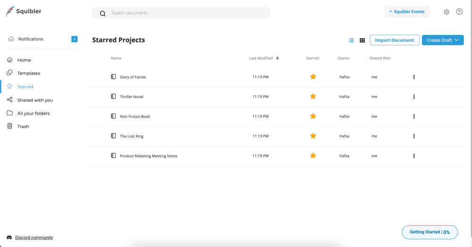Click the document icon for Non-Fiction Book
Viewport: 472px width, 247px height.
(113, 116)
